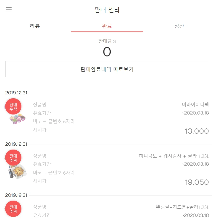Viewport: 212px width, 221px height.
Task: Tap second item's 바코드 끝번호 6자리 row
Action: coord(121,173)
